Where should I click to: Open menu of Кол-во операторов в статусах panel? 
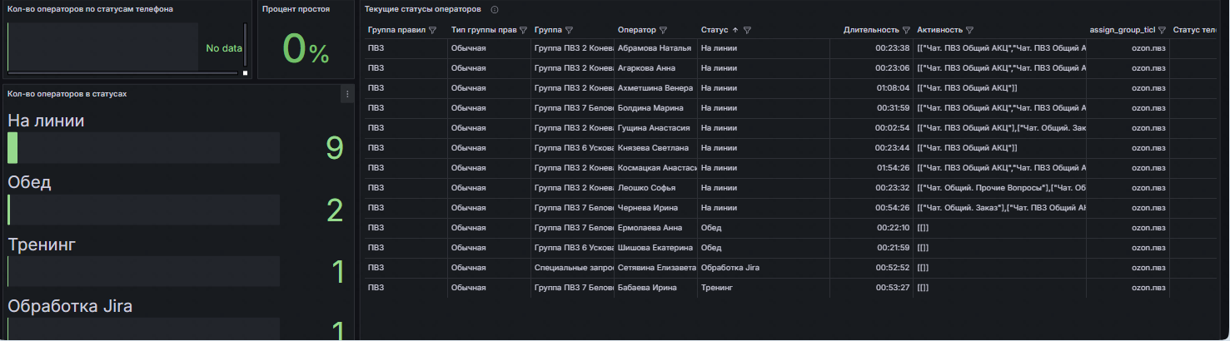click(347, 94)
